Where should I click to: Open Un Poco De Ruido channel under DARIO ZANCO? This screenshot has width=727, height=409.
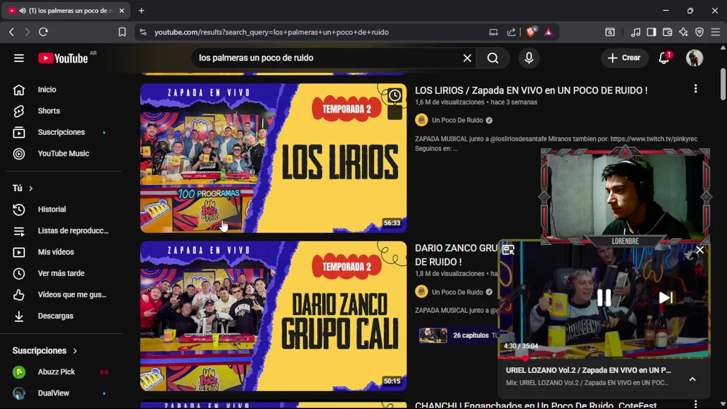[x=457, y=292]
